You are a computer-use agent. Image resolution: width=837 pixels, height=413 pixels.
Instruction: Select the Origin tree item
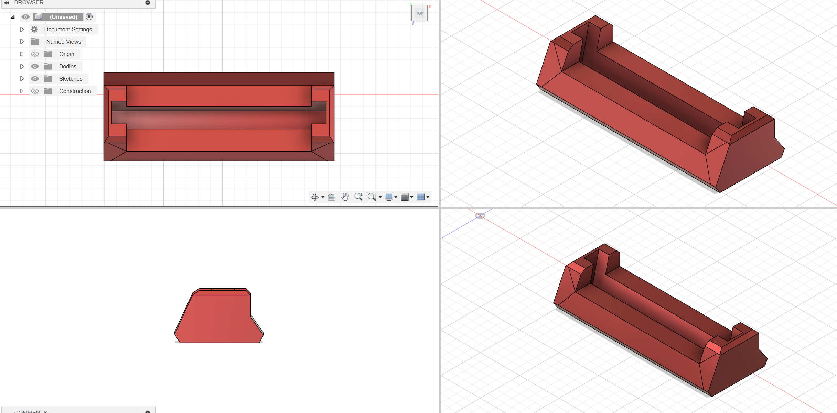[67, 54]
